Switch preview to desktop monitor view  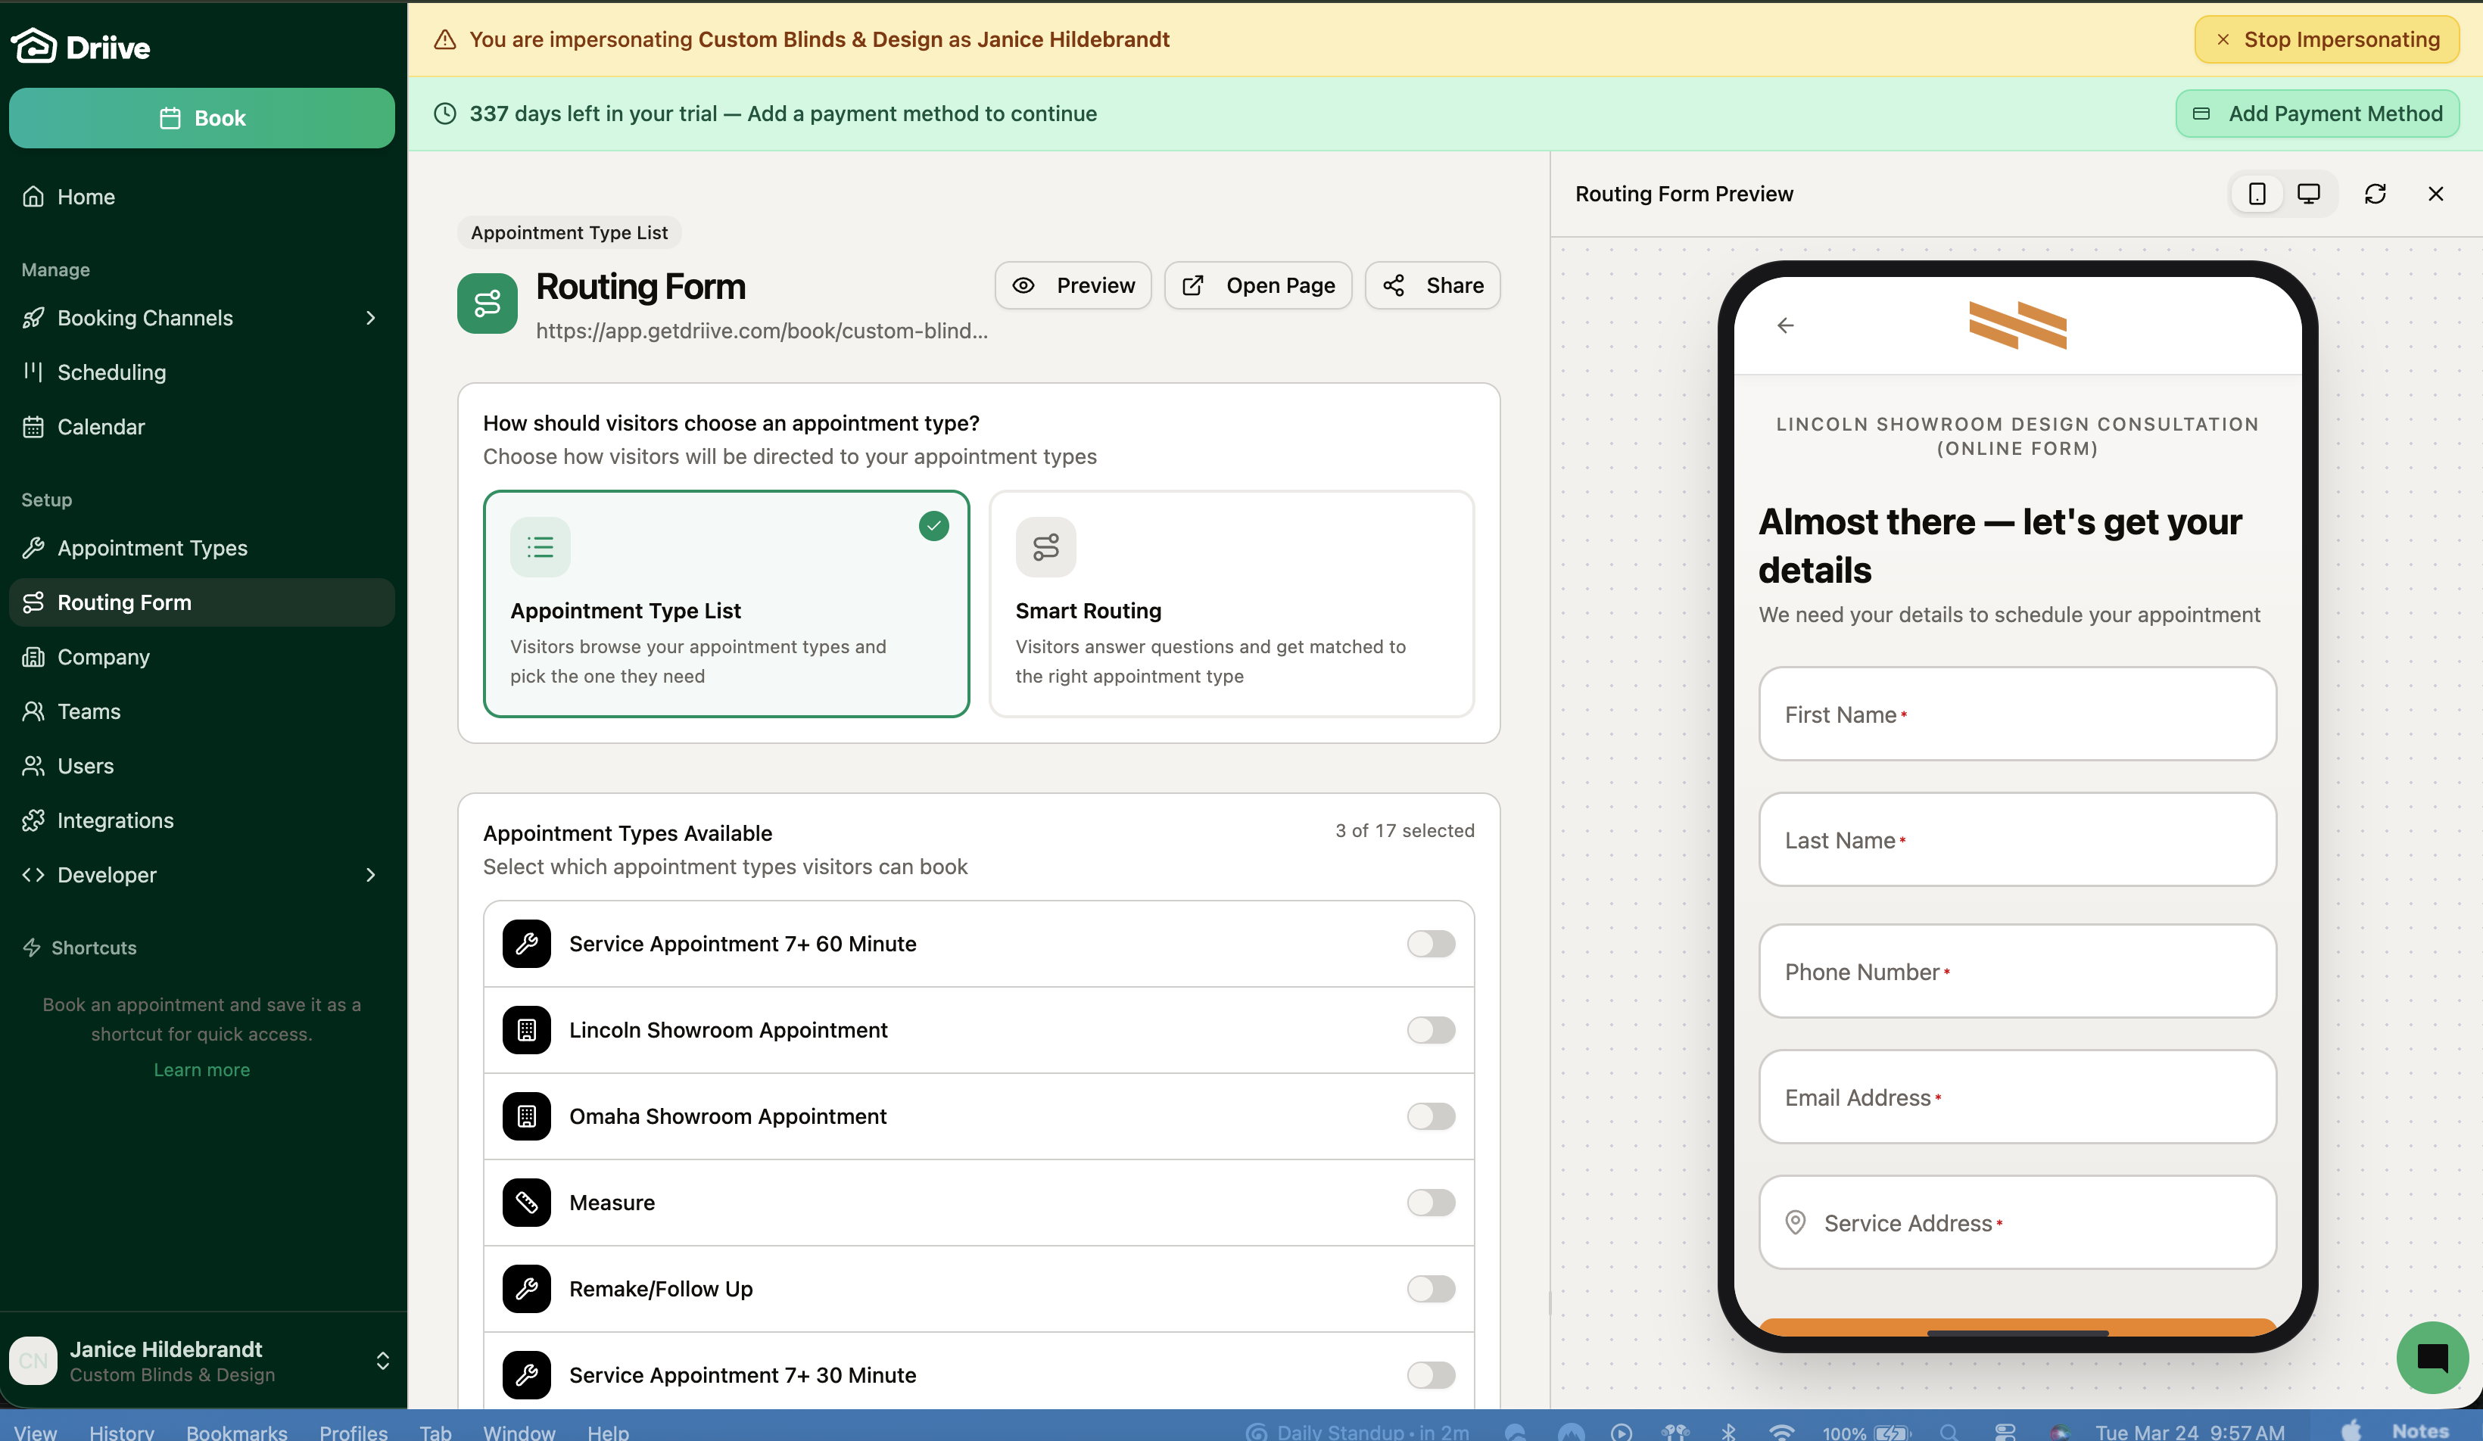coord(2309,194)
